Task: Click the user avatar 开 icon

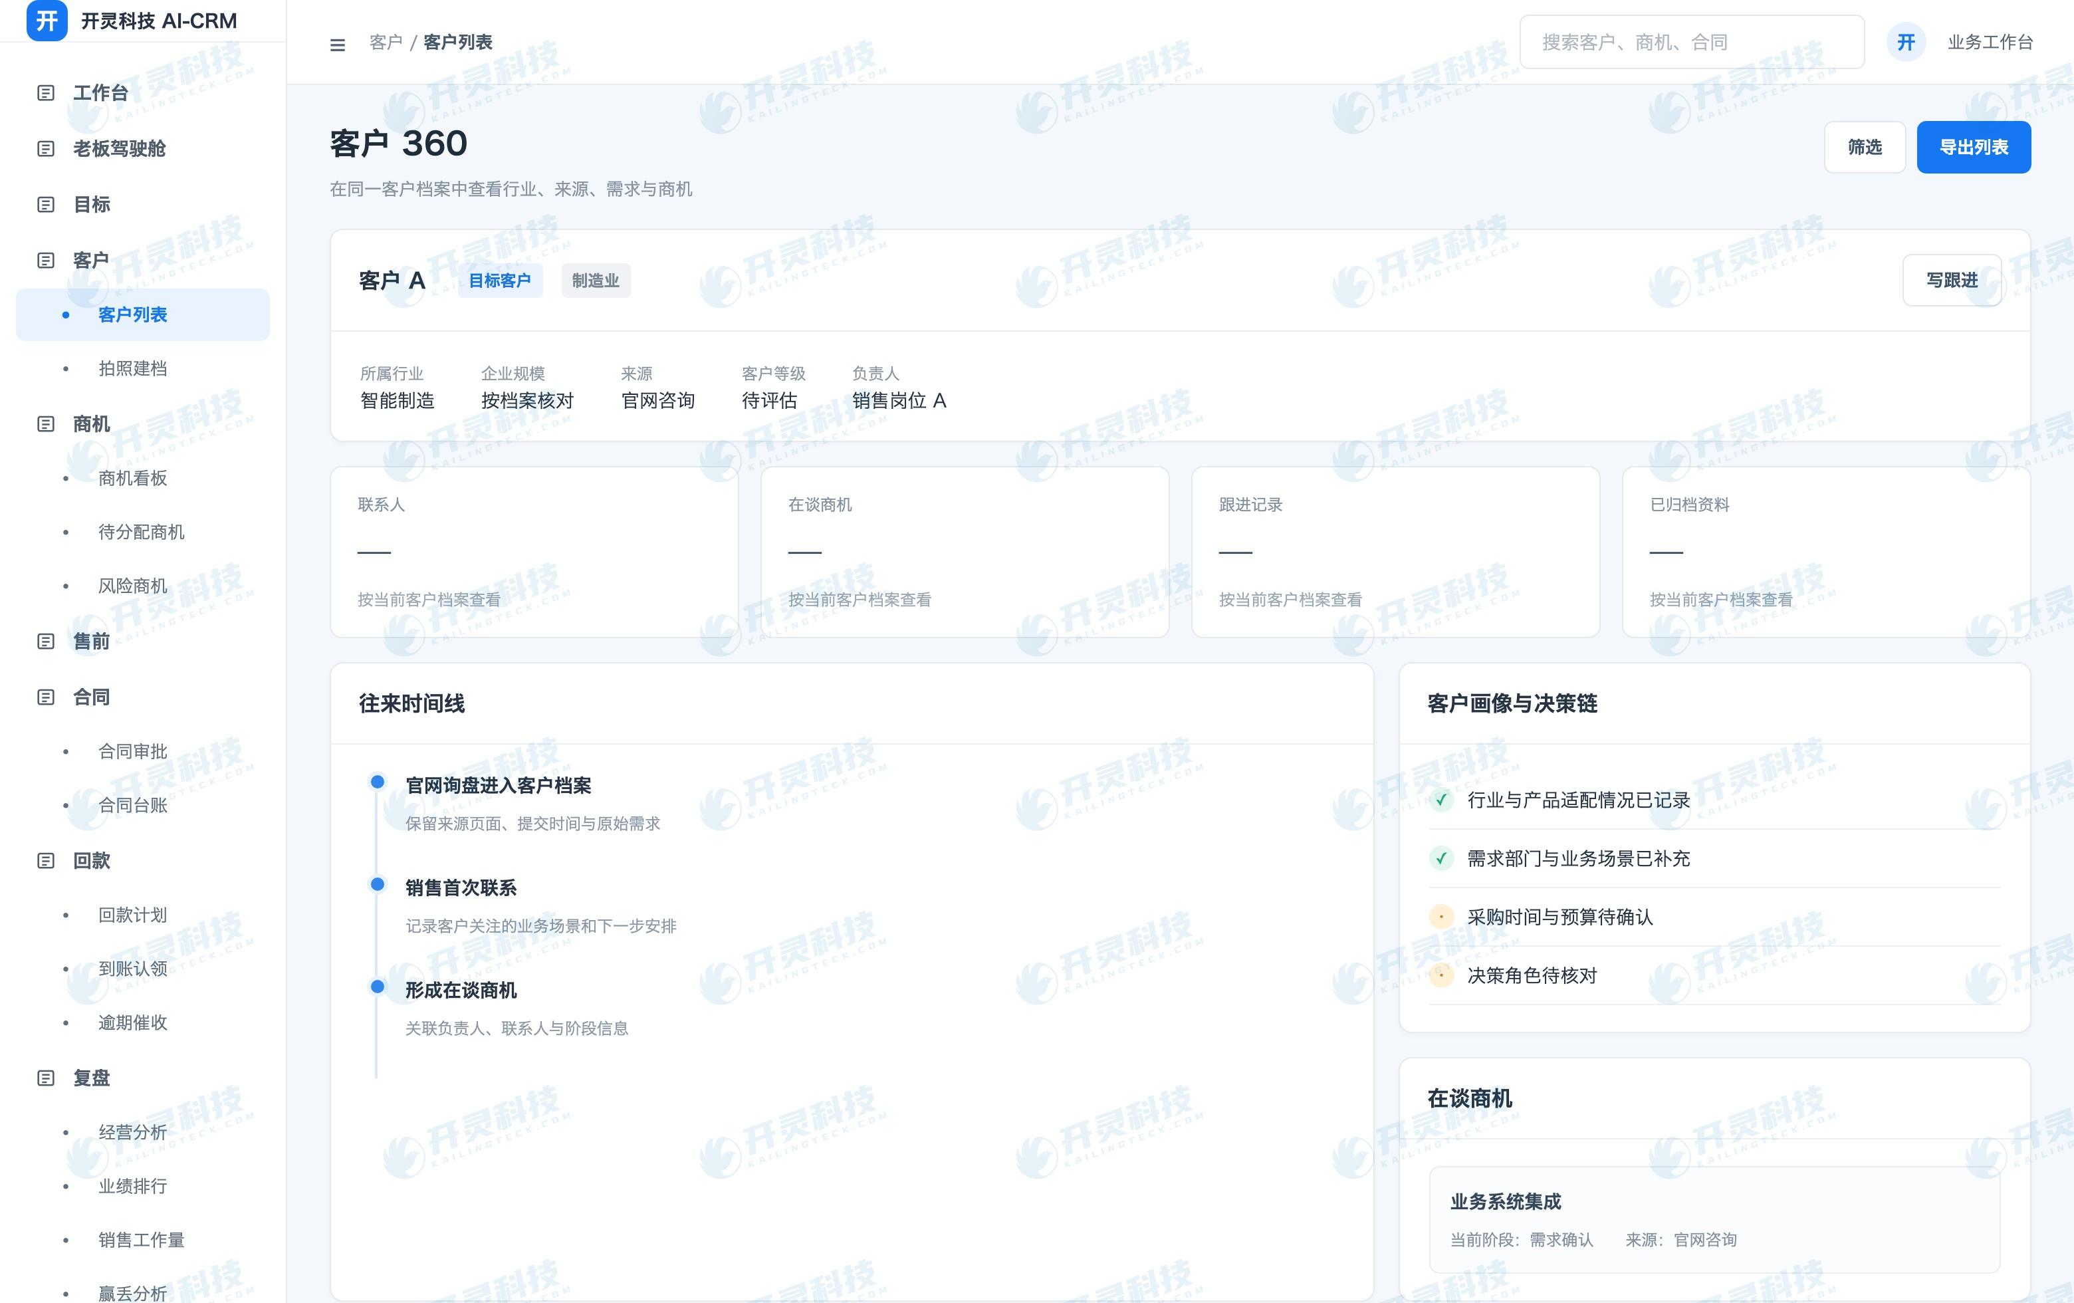Action: (x=1905, y=42)
